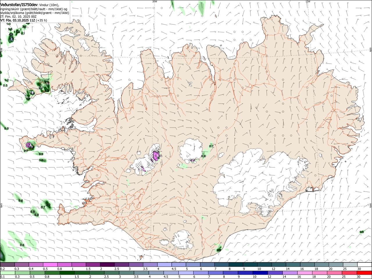Click bright magenta swatch between 0.5 and 0.8
The width and height of the screenshot is (372, 279).
click(x=50, y=265)
